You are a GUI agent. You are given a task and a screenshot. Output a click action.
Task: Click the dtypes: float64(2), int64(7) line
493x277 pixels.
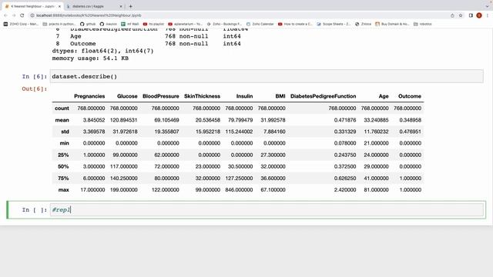tap(102, 51)
